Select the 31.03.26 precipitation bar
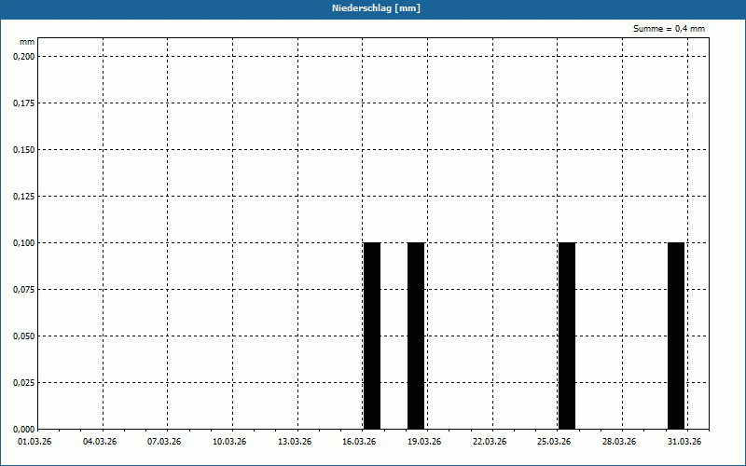Screen dimensions: 746x466 [676, 336]
